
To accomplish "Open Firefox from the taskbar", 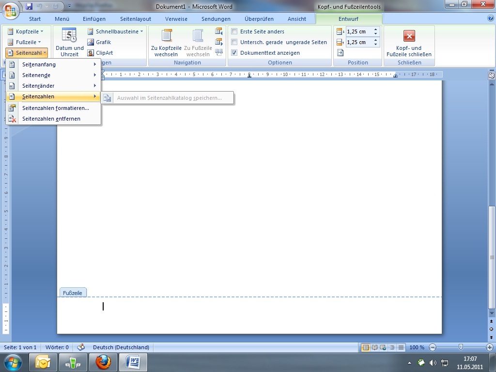I will point(103,362).
